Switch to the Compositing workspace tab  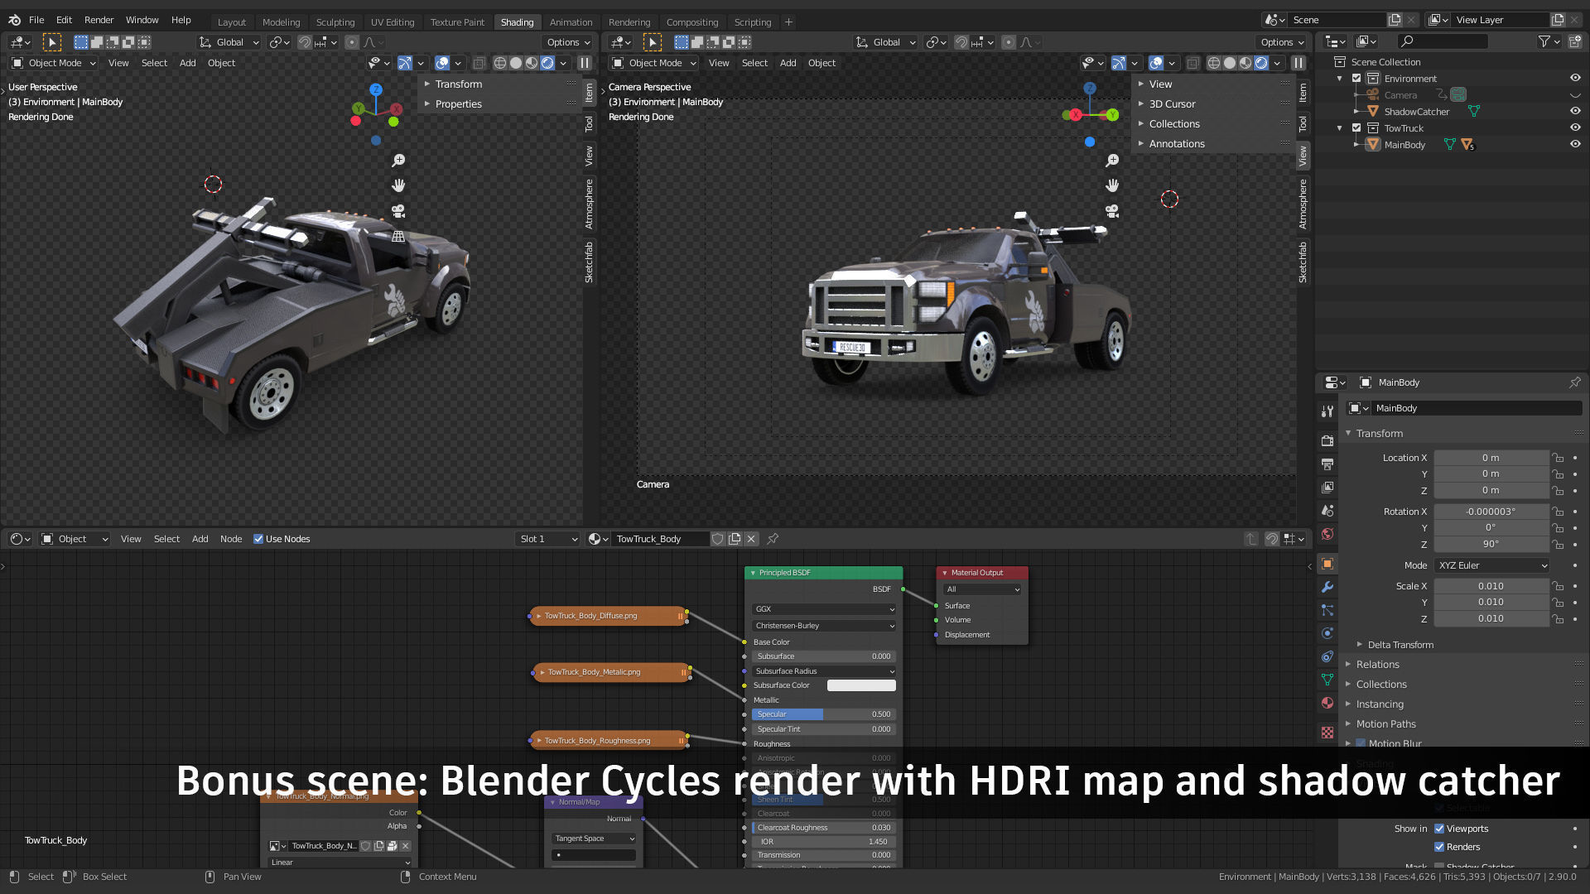[691, 22]
